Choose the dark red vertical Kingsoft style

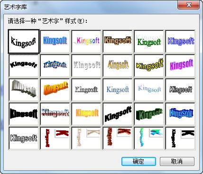pos(55,138)
